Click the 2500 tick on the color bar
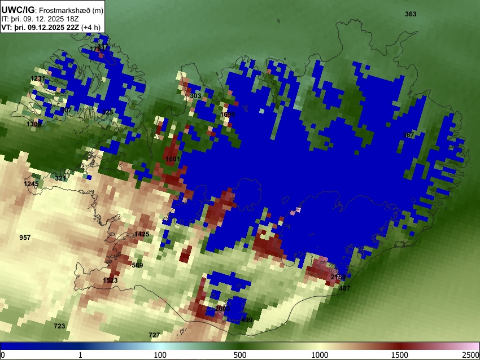This screenshot has height=360, width=480. click(x=471, y=355)
